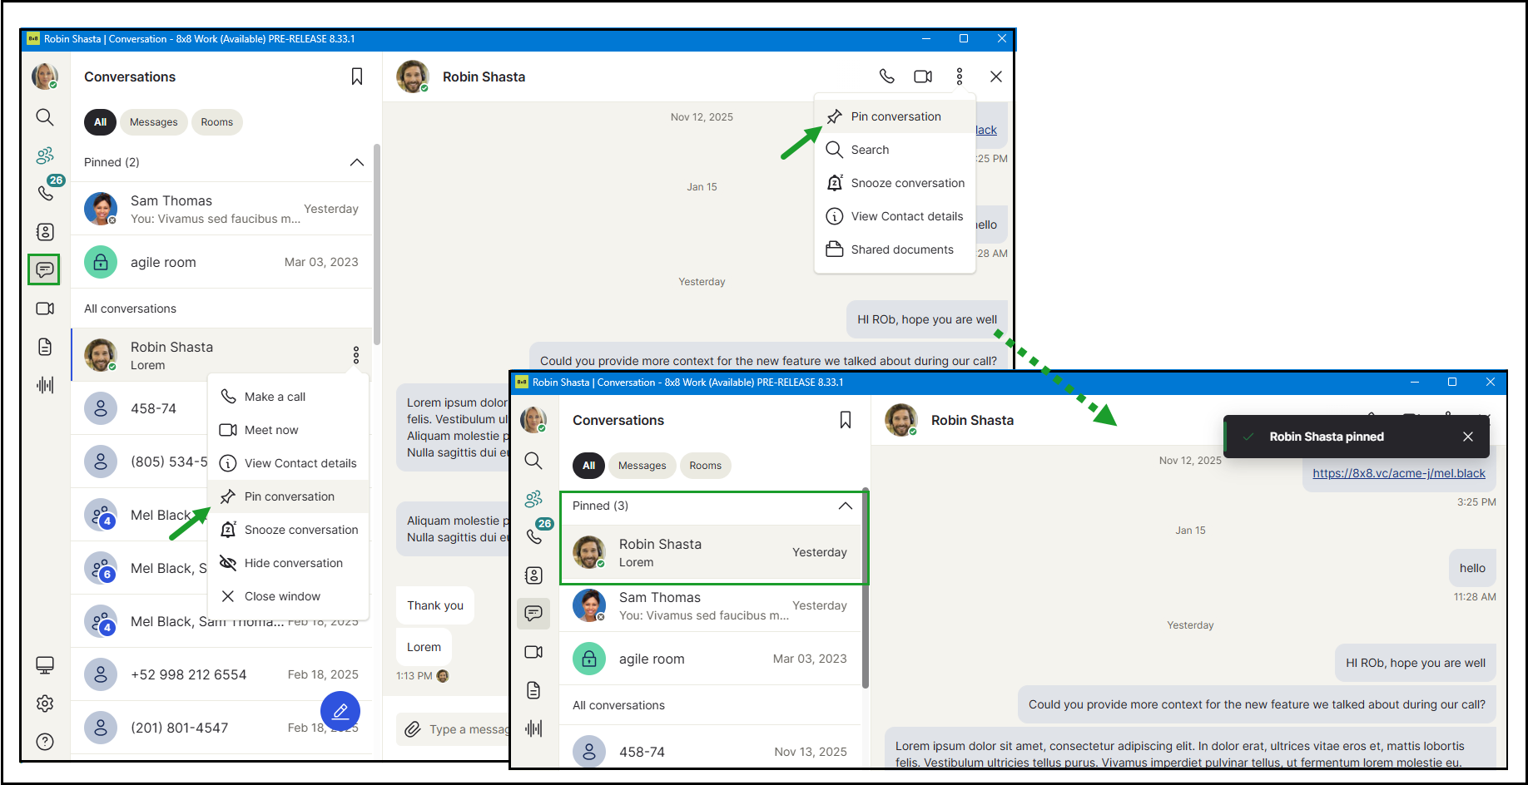
Task: Open the document icon in the back window sidebar
Action: [45, 347]
